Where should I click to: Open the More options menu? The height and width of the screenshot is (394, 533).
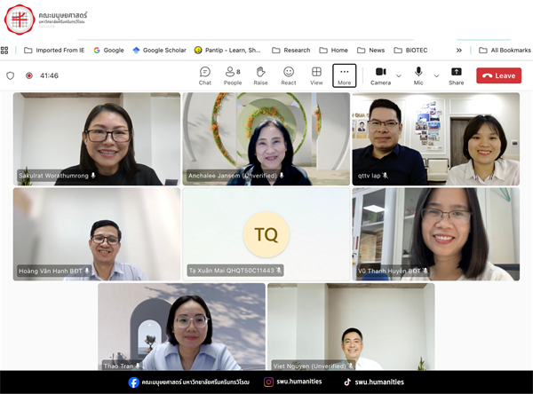(345, 75)
